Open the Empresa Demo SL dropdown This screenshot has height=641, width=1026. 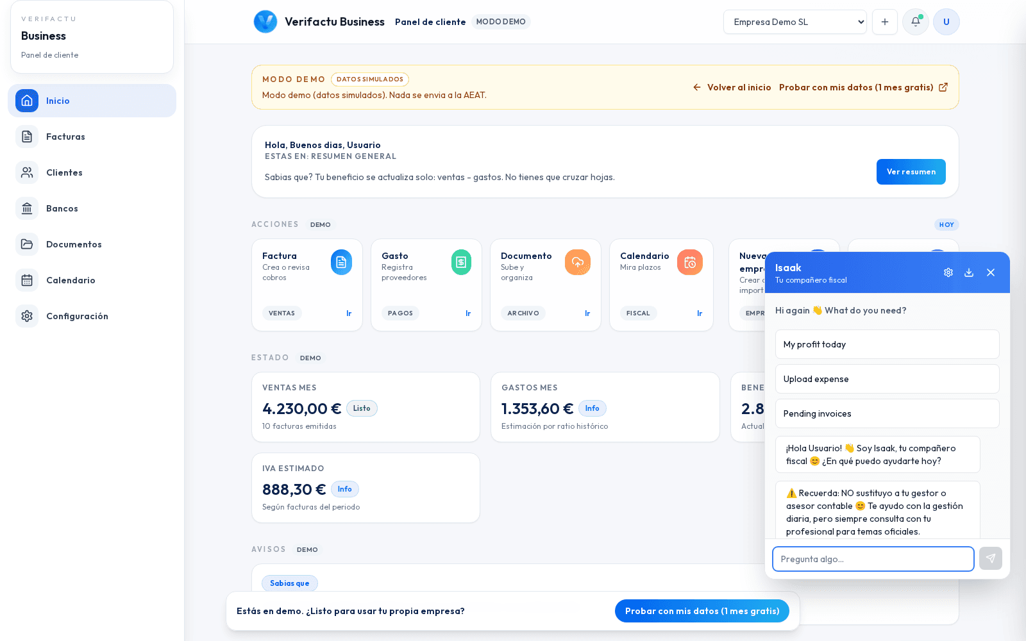(x=795, y=22)
